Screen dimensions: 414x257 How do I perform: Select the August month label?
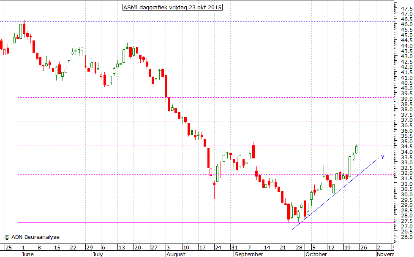point(176,254)
